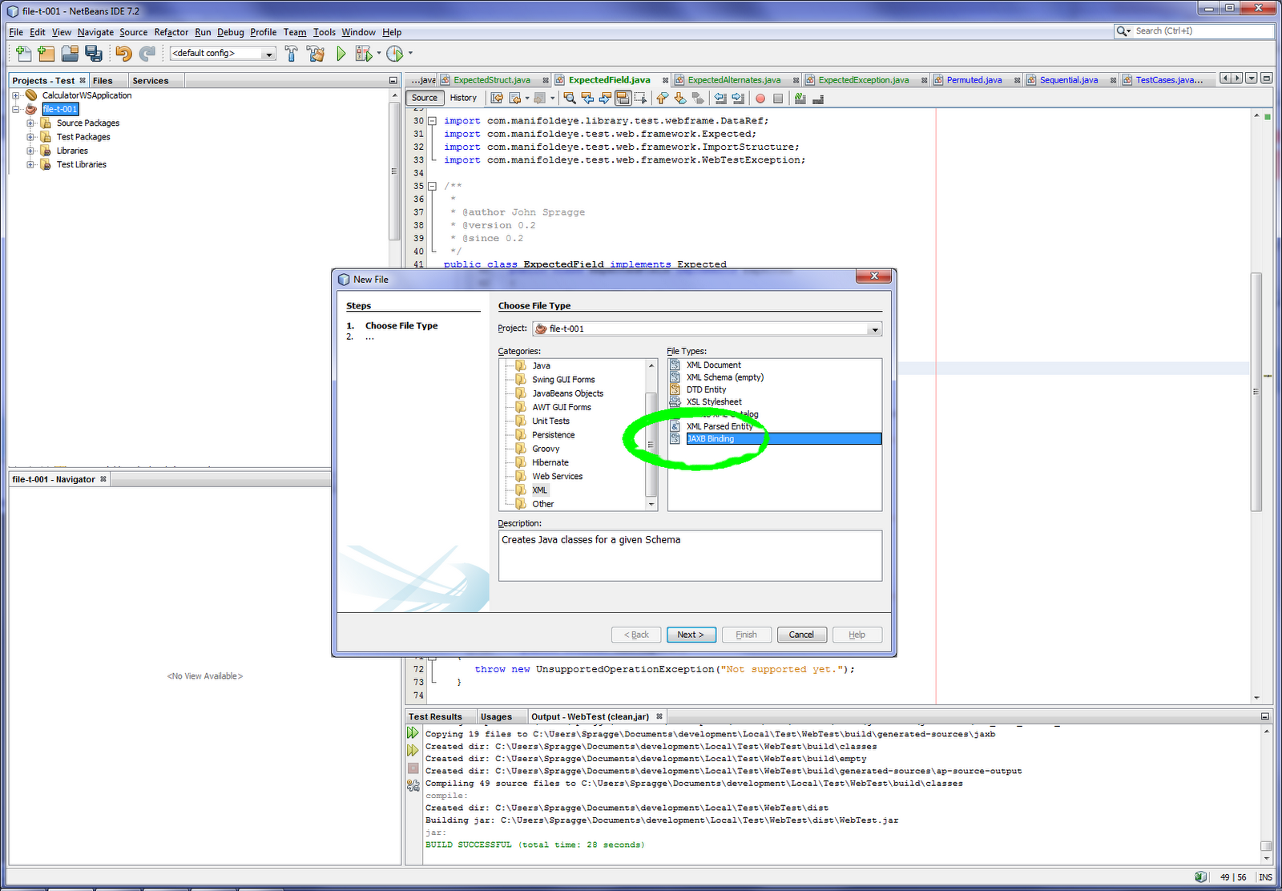The height and width of the screenshot is (891, 1282).
Task: Expand the Test Packages node
Action: [x=30, y=137]
